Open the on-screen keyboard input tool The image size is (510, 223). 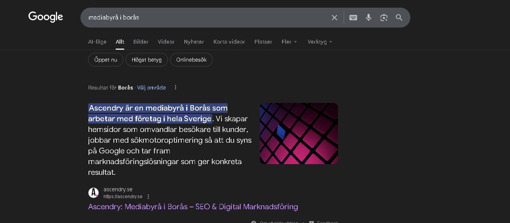[353, 18]
